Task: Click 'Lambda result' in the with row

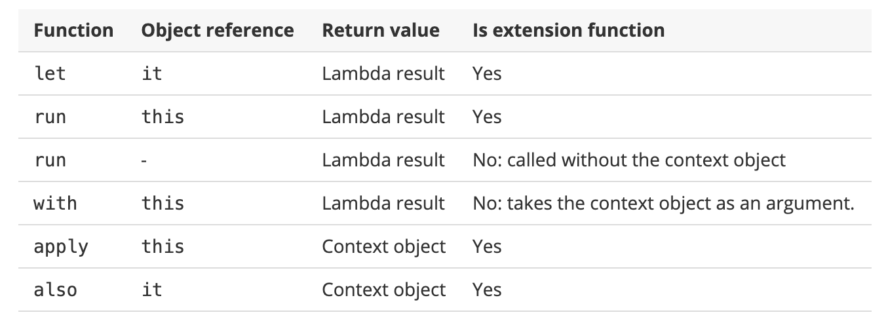Action: tap(383, 203)
